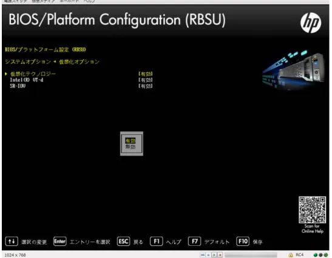The width and height of the screenshot is (332, 258).
Task: Select the 仮想化テクノロジー menu entry
Action: tap(33, 73)
